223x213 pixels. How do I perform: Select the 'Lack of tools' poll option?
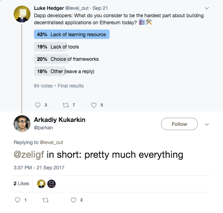(x=58, y=46)
